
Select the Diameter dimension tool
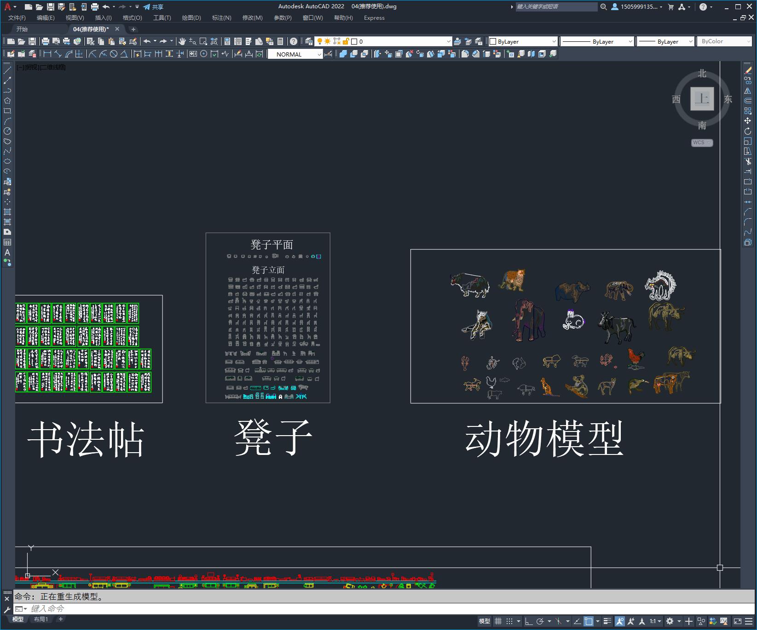pyautogui.click(x=114, y=54)
